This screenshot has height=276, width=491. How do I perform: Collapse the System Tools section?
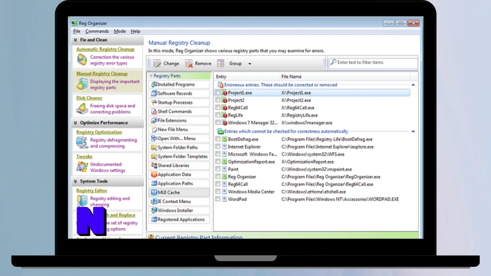coord(75,181)
